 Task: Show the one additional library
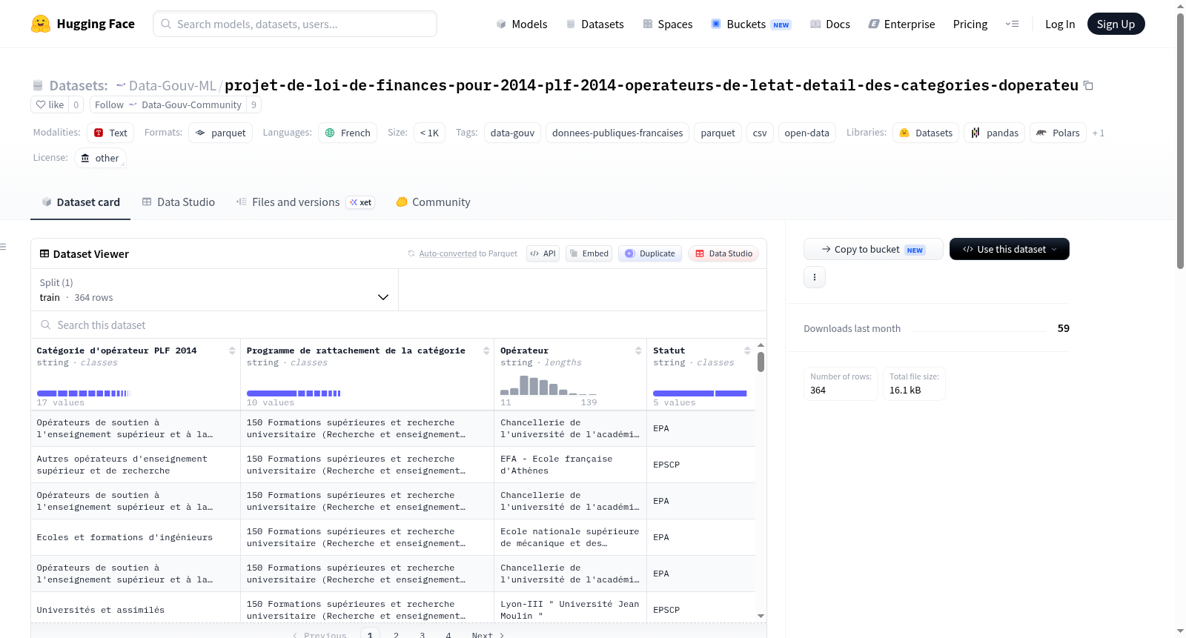[1099, 133]
